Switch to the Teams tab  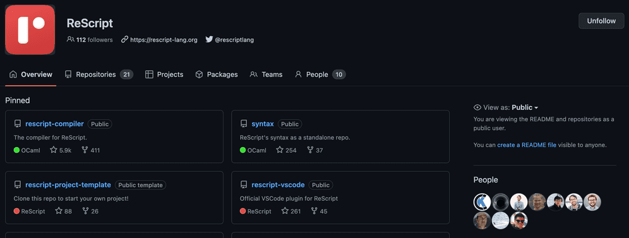coord(266,74)
